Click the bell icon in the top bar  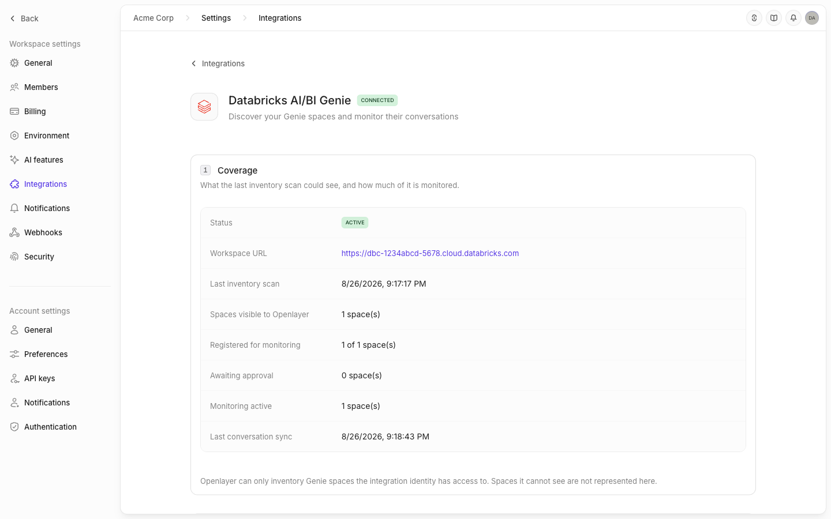tap(793, 18)
